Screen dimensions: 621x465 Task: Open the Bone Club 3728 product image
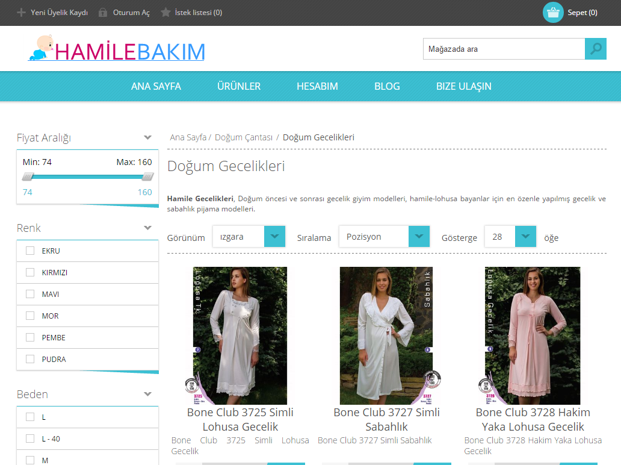pos(533,335)
